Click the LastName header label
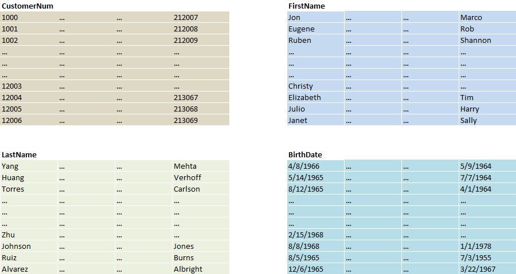The height and width of the screenshot is (274, 516). [19, 154]
